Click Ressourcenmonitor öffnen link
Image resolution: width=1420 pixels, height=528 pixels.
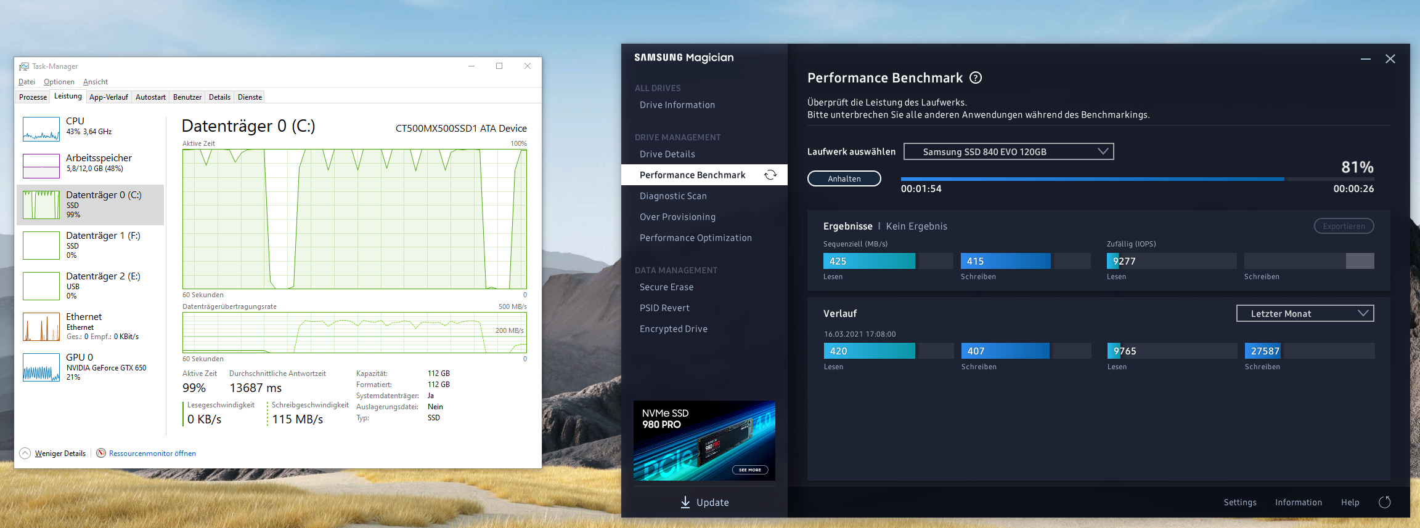tap(152, 454)
